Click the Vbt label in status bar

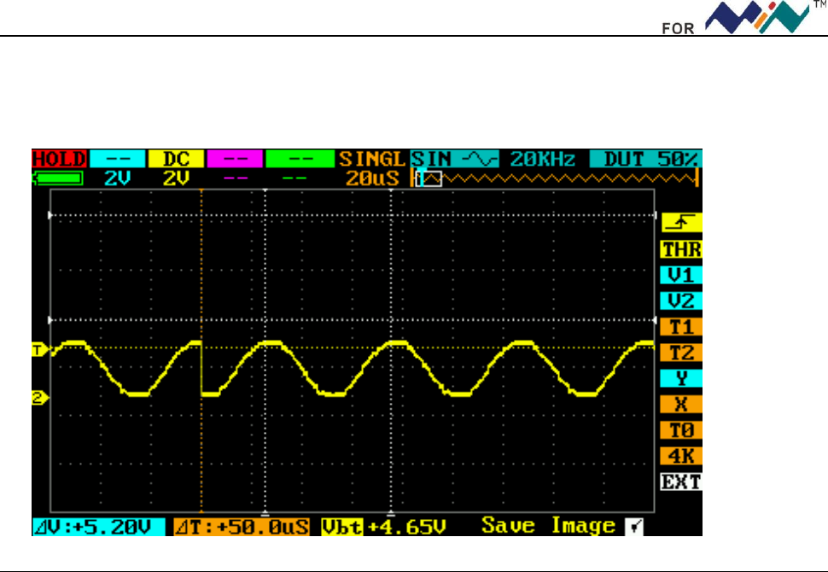pyautogui.click(x=342, y=527)
